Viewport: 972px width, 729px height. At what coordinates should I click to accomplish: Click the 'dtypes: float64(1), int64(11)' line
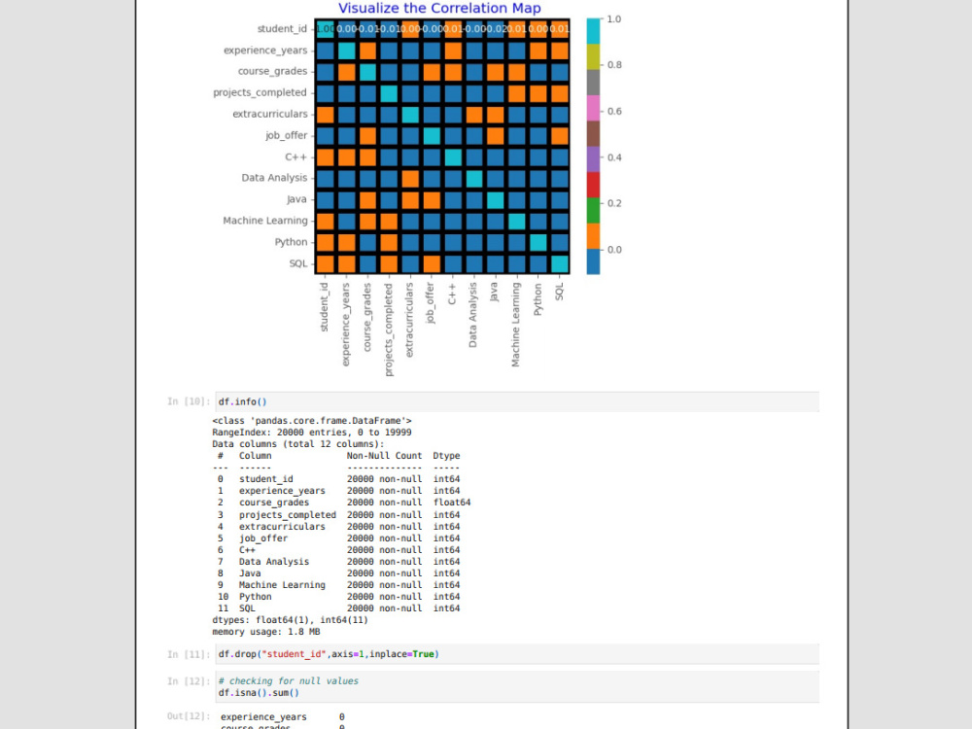290,620
